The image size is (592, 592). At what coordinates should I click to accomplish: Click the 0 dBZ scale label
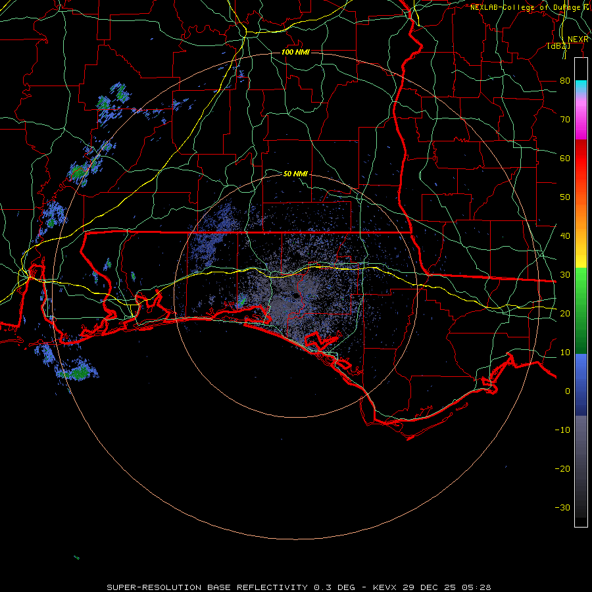point(568,391)
